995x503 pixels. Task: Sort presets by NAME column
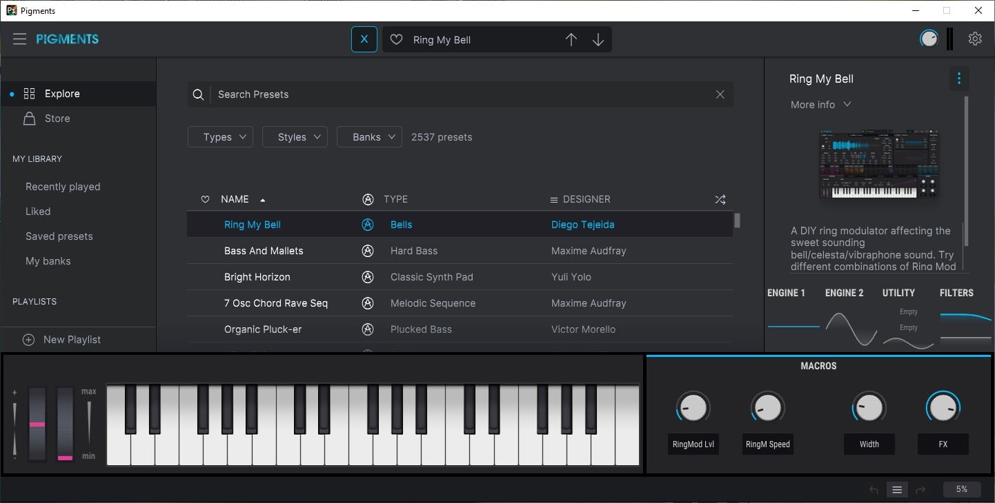(x=235, y=199)
